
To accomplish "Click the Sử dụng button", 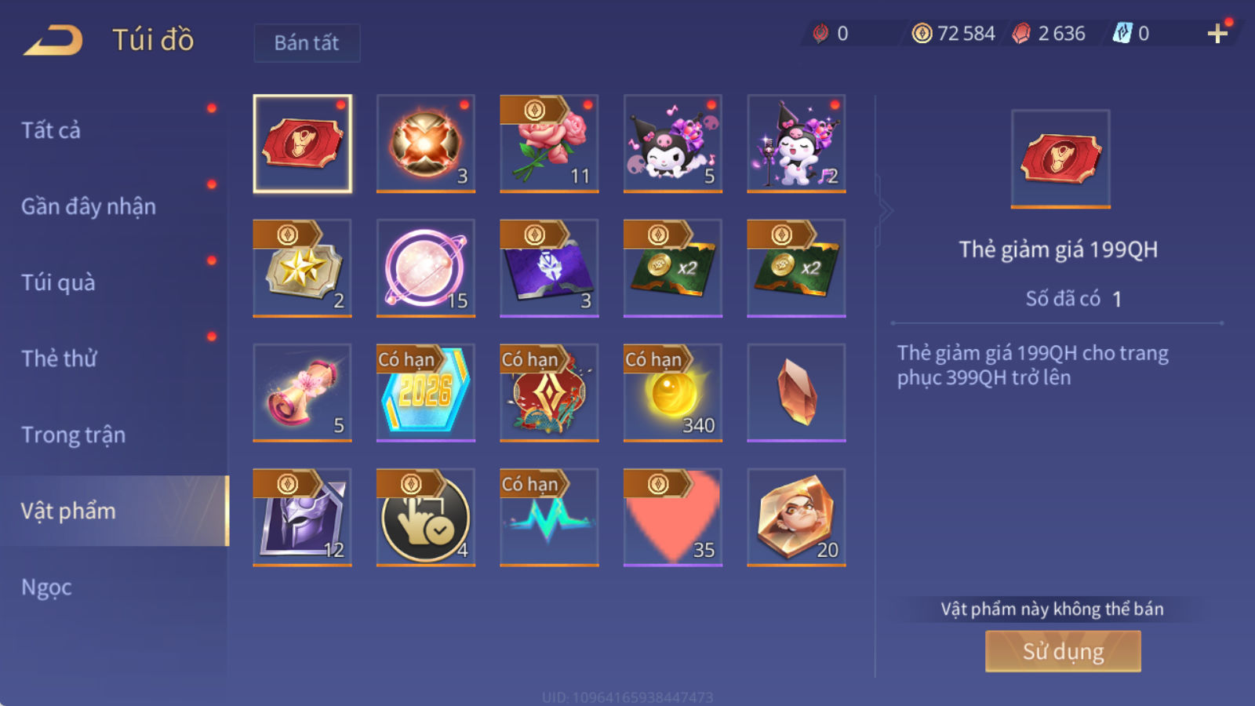I will tap(1063, 651).
